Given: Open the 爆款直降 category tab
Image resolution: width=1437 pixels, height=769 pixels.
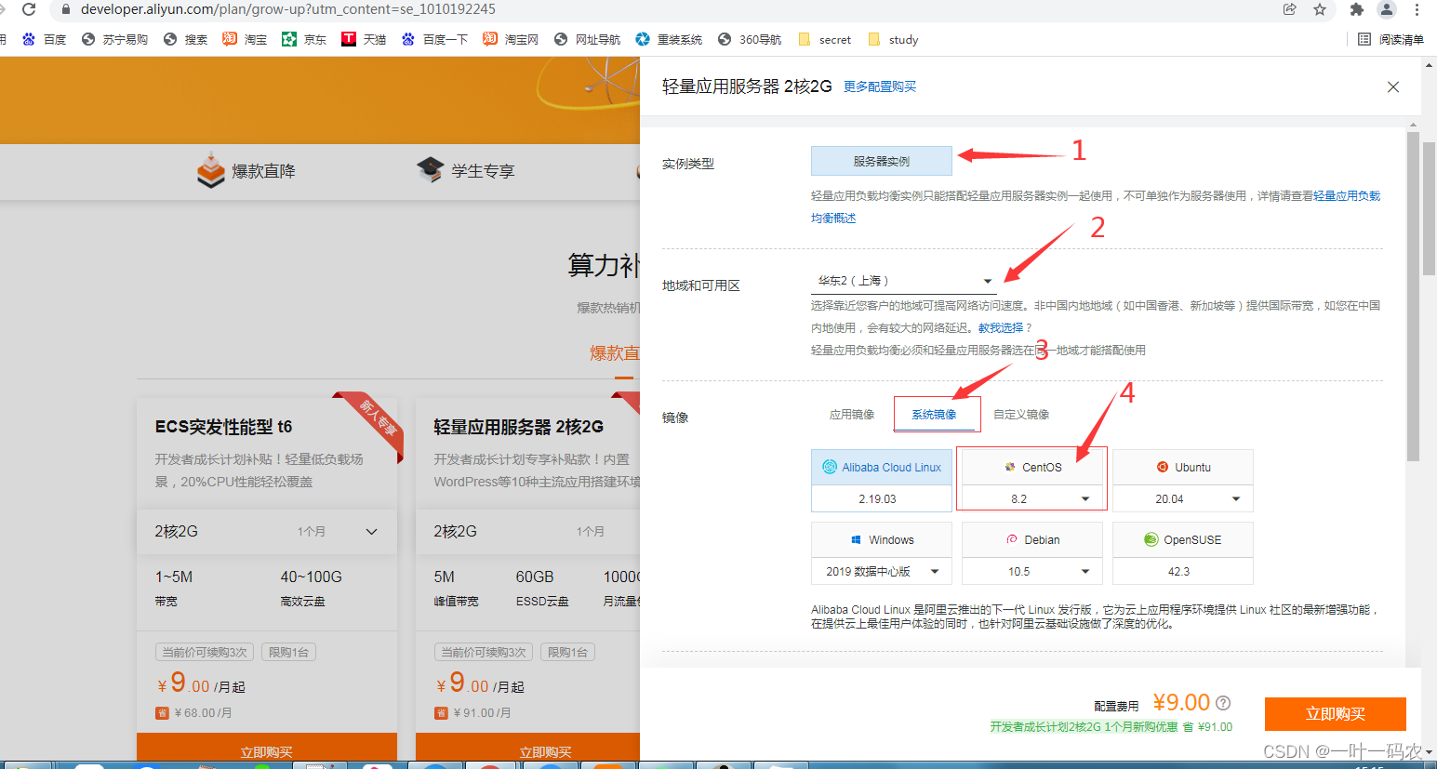Looking at the screenshot, I should [x=246, y=171].
